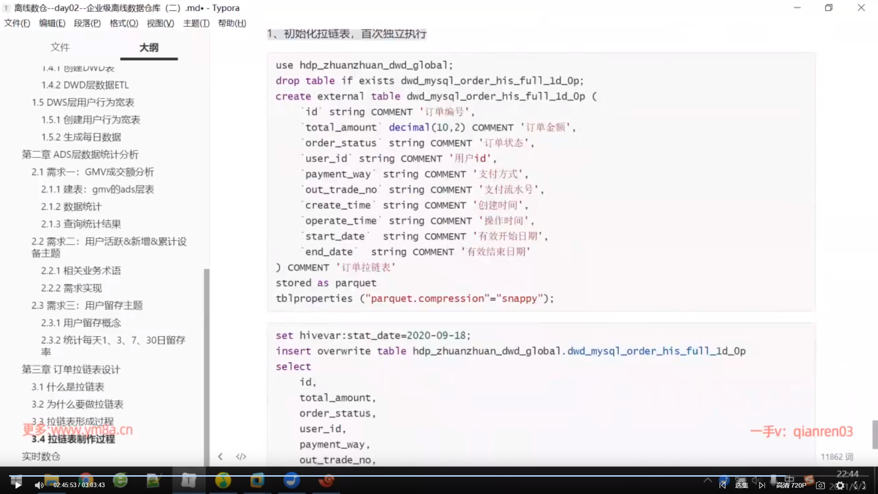Open the 格式(O) menu

123,23
